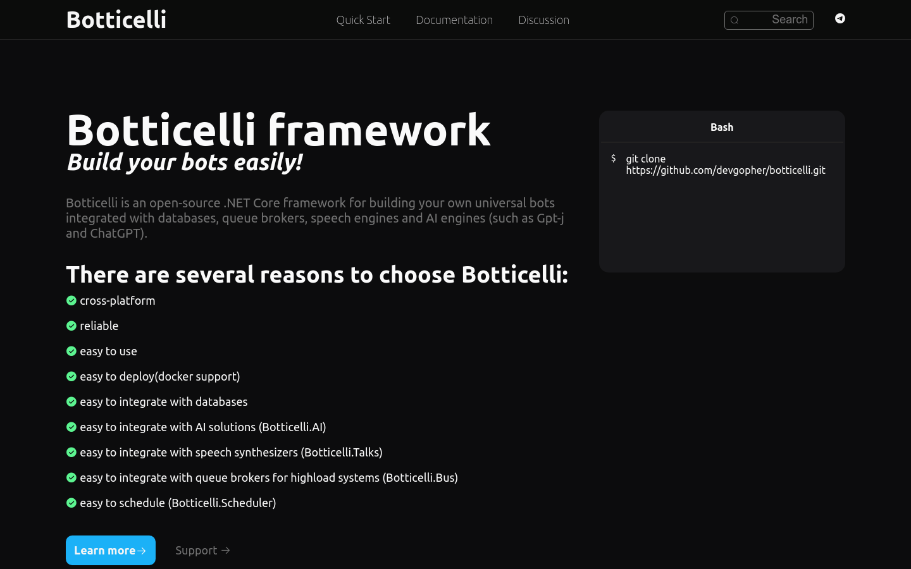Click the magnifier icon in the search box
911x569 pixels.
(x=734, y=20)
